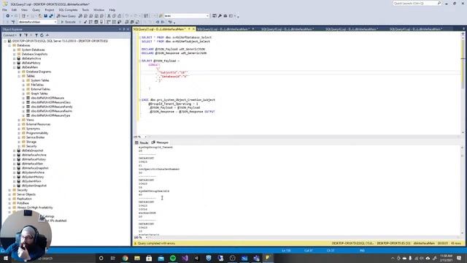Select dbo.tblRefUnitOfMeasureFamily table
This screenshot has height=263, width=467.
(x=52, y=107)
